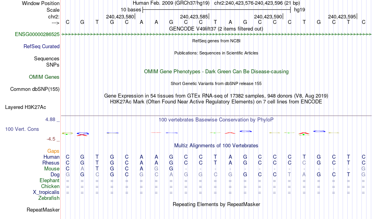Click the Sequences track label
The height and width of the screenshot is (219, 372).
(47, 59)
